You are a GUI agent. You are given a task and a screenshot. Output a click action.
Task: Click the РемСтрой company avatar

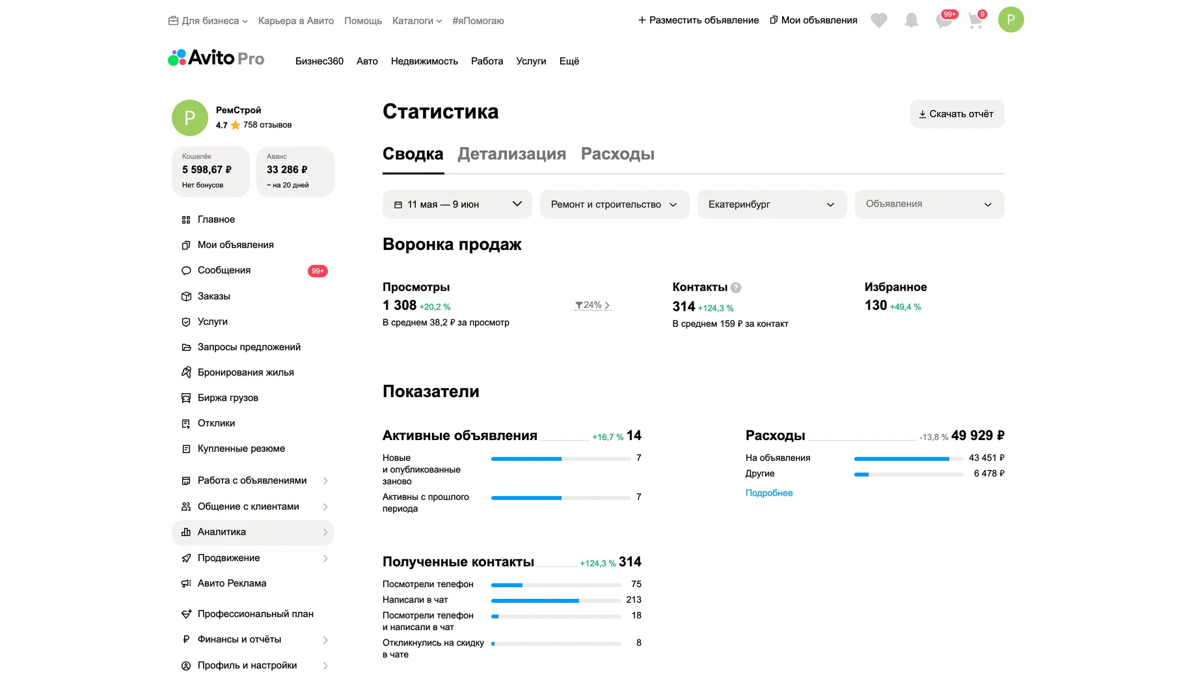[190, 118]
